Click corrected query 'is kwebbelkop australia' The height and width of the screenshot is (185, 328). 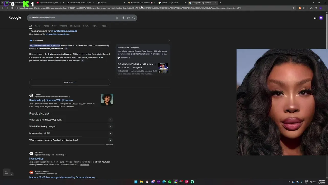pyautogui.click(x=64, y=31)
